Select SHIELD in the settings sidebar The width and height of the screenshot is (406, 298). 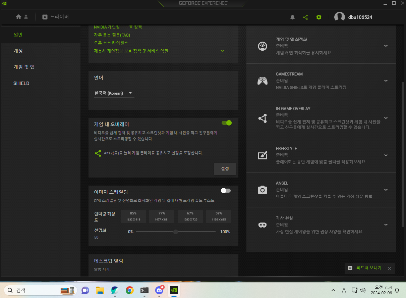click(40, 83)
